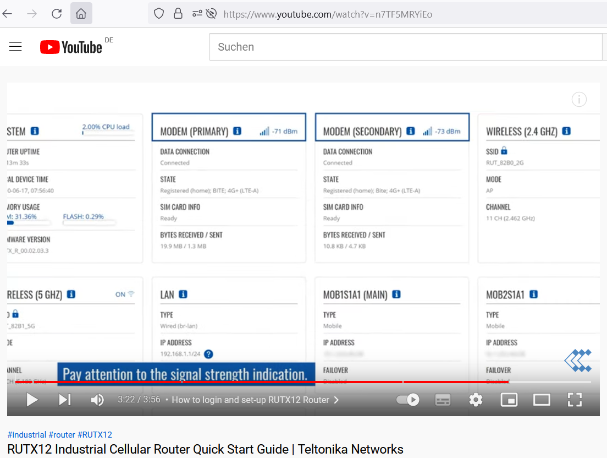Viewport: 607px width, 458px height.
Task: Click the video title RUTX12 Industrial Cellular Router Quick Start Guide
Action: 205,449
